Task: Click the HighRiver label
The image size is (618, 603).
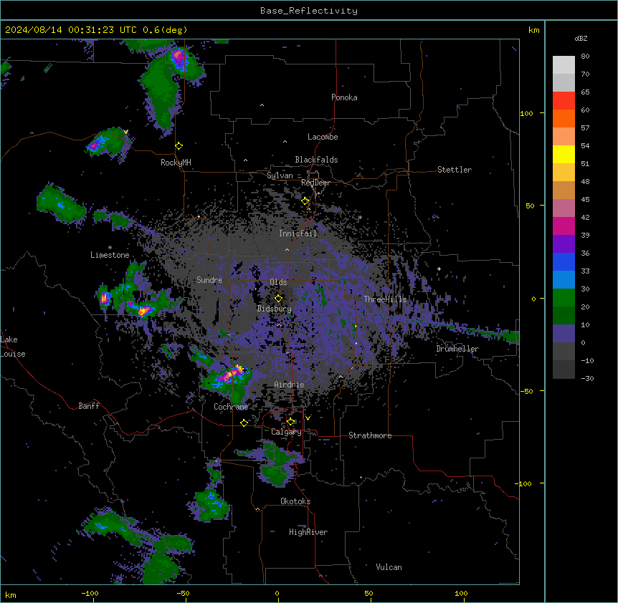Action: (308, 532)
